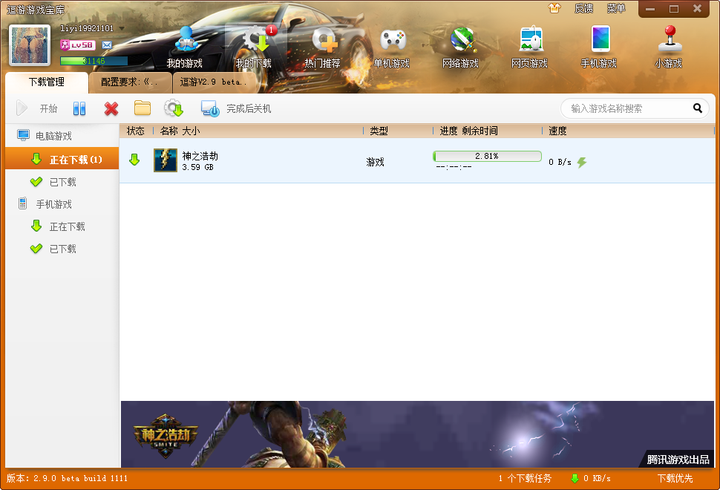Open download folder icon
Viewport: 720px width, 490px height.
pos(143,108)
